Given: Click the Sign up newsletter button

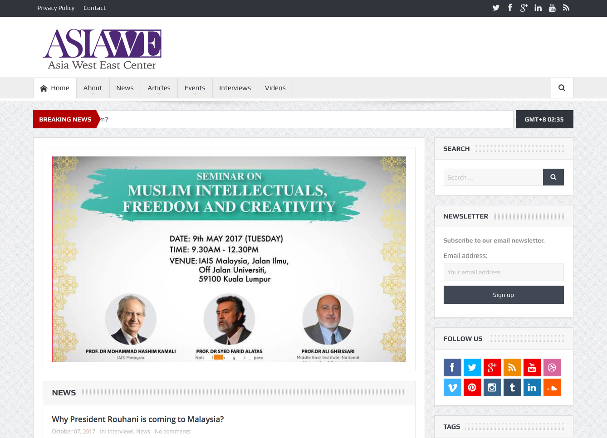Looking at the screenshot, I should [504, 295].
